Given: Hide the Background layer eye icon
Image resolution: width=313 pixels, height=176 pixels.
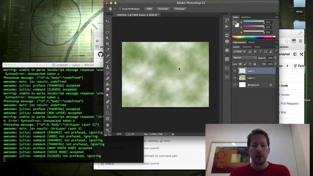Looking at the screenshot, I should point(235,85).
